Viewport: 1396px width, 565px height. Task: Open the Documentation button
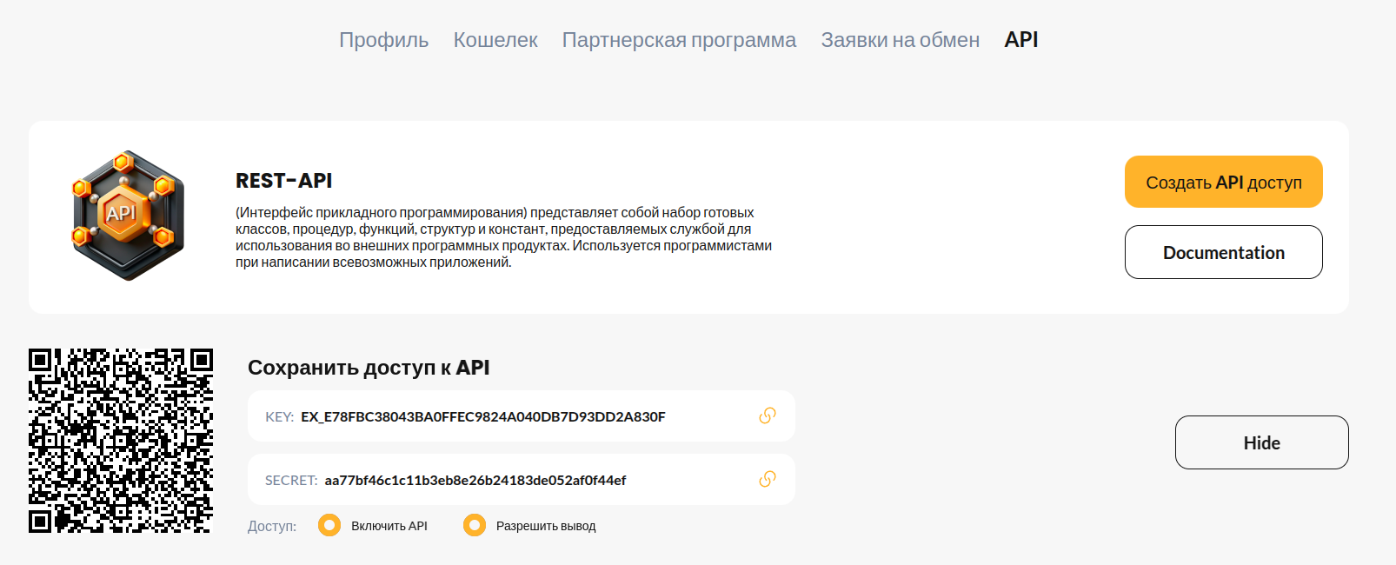coord(1224,252)
